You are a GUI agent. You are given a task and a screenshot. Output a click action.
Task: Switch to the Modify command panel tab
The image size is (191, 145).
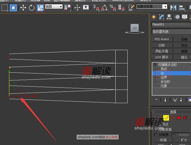point(161,17)
